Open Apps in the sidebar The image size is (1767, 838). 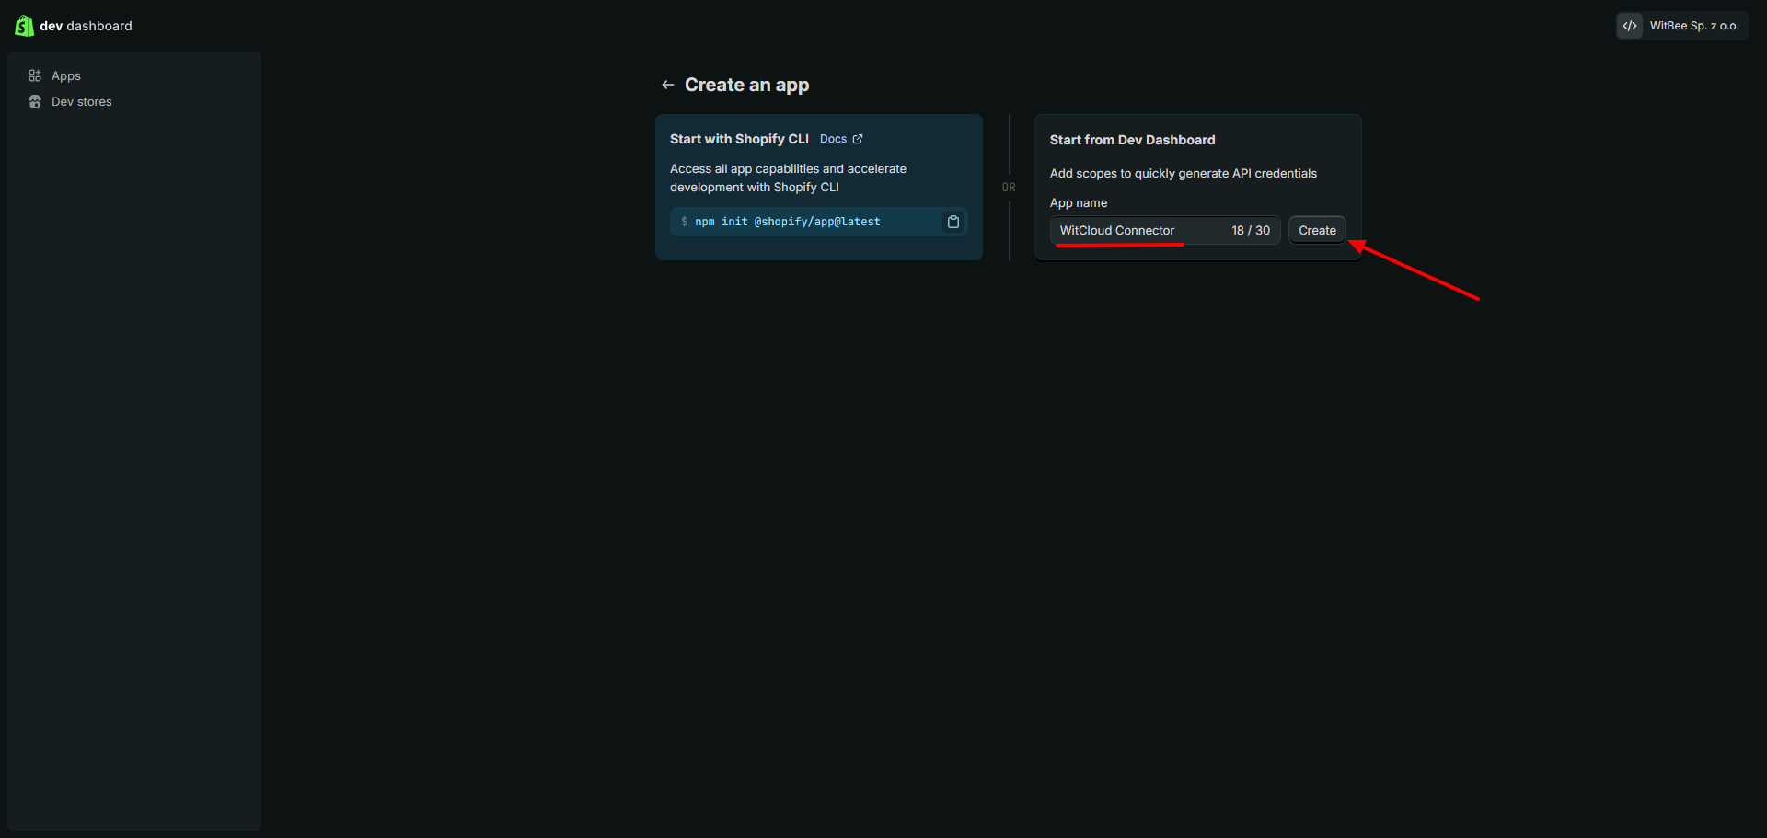133,75
